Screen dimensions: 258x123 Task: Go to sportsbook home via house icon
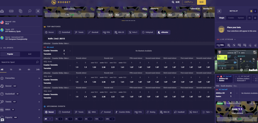2,11
